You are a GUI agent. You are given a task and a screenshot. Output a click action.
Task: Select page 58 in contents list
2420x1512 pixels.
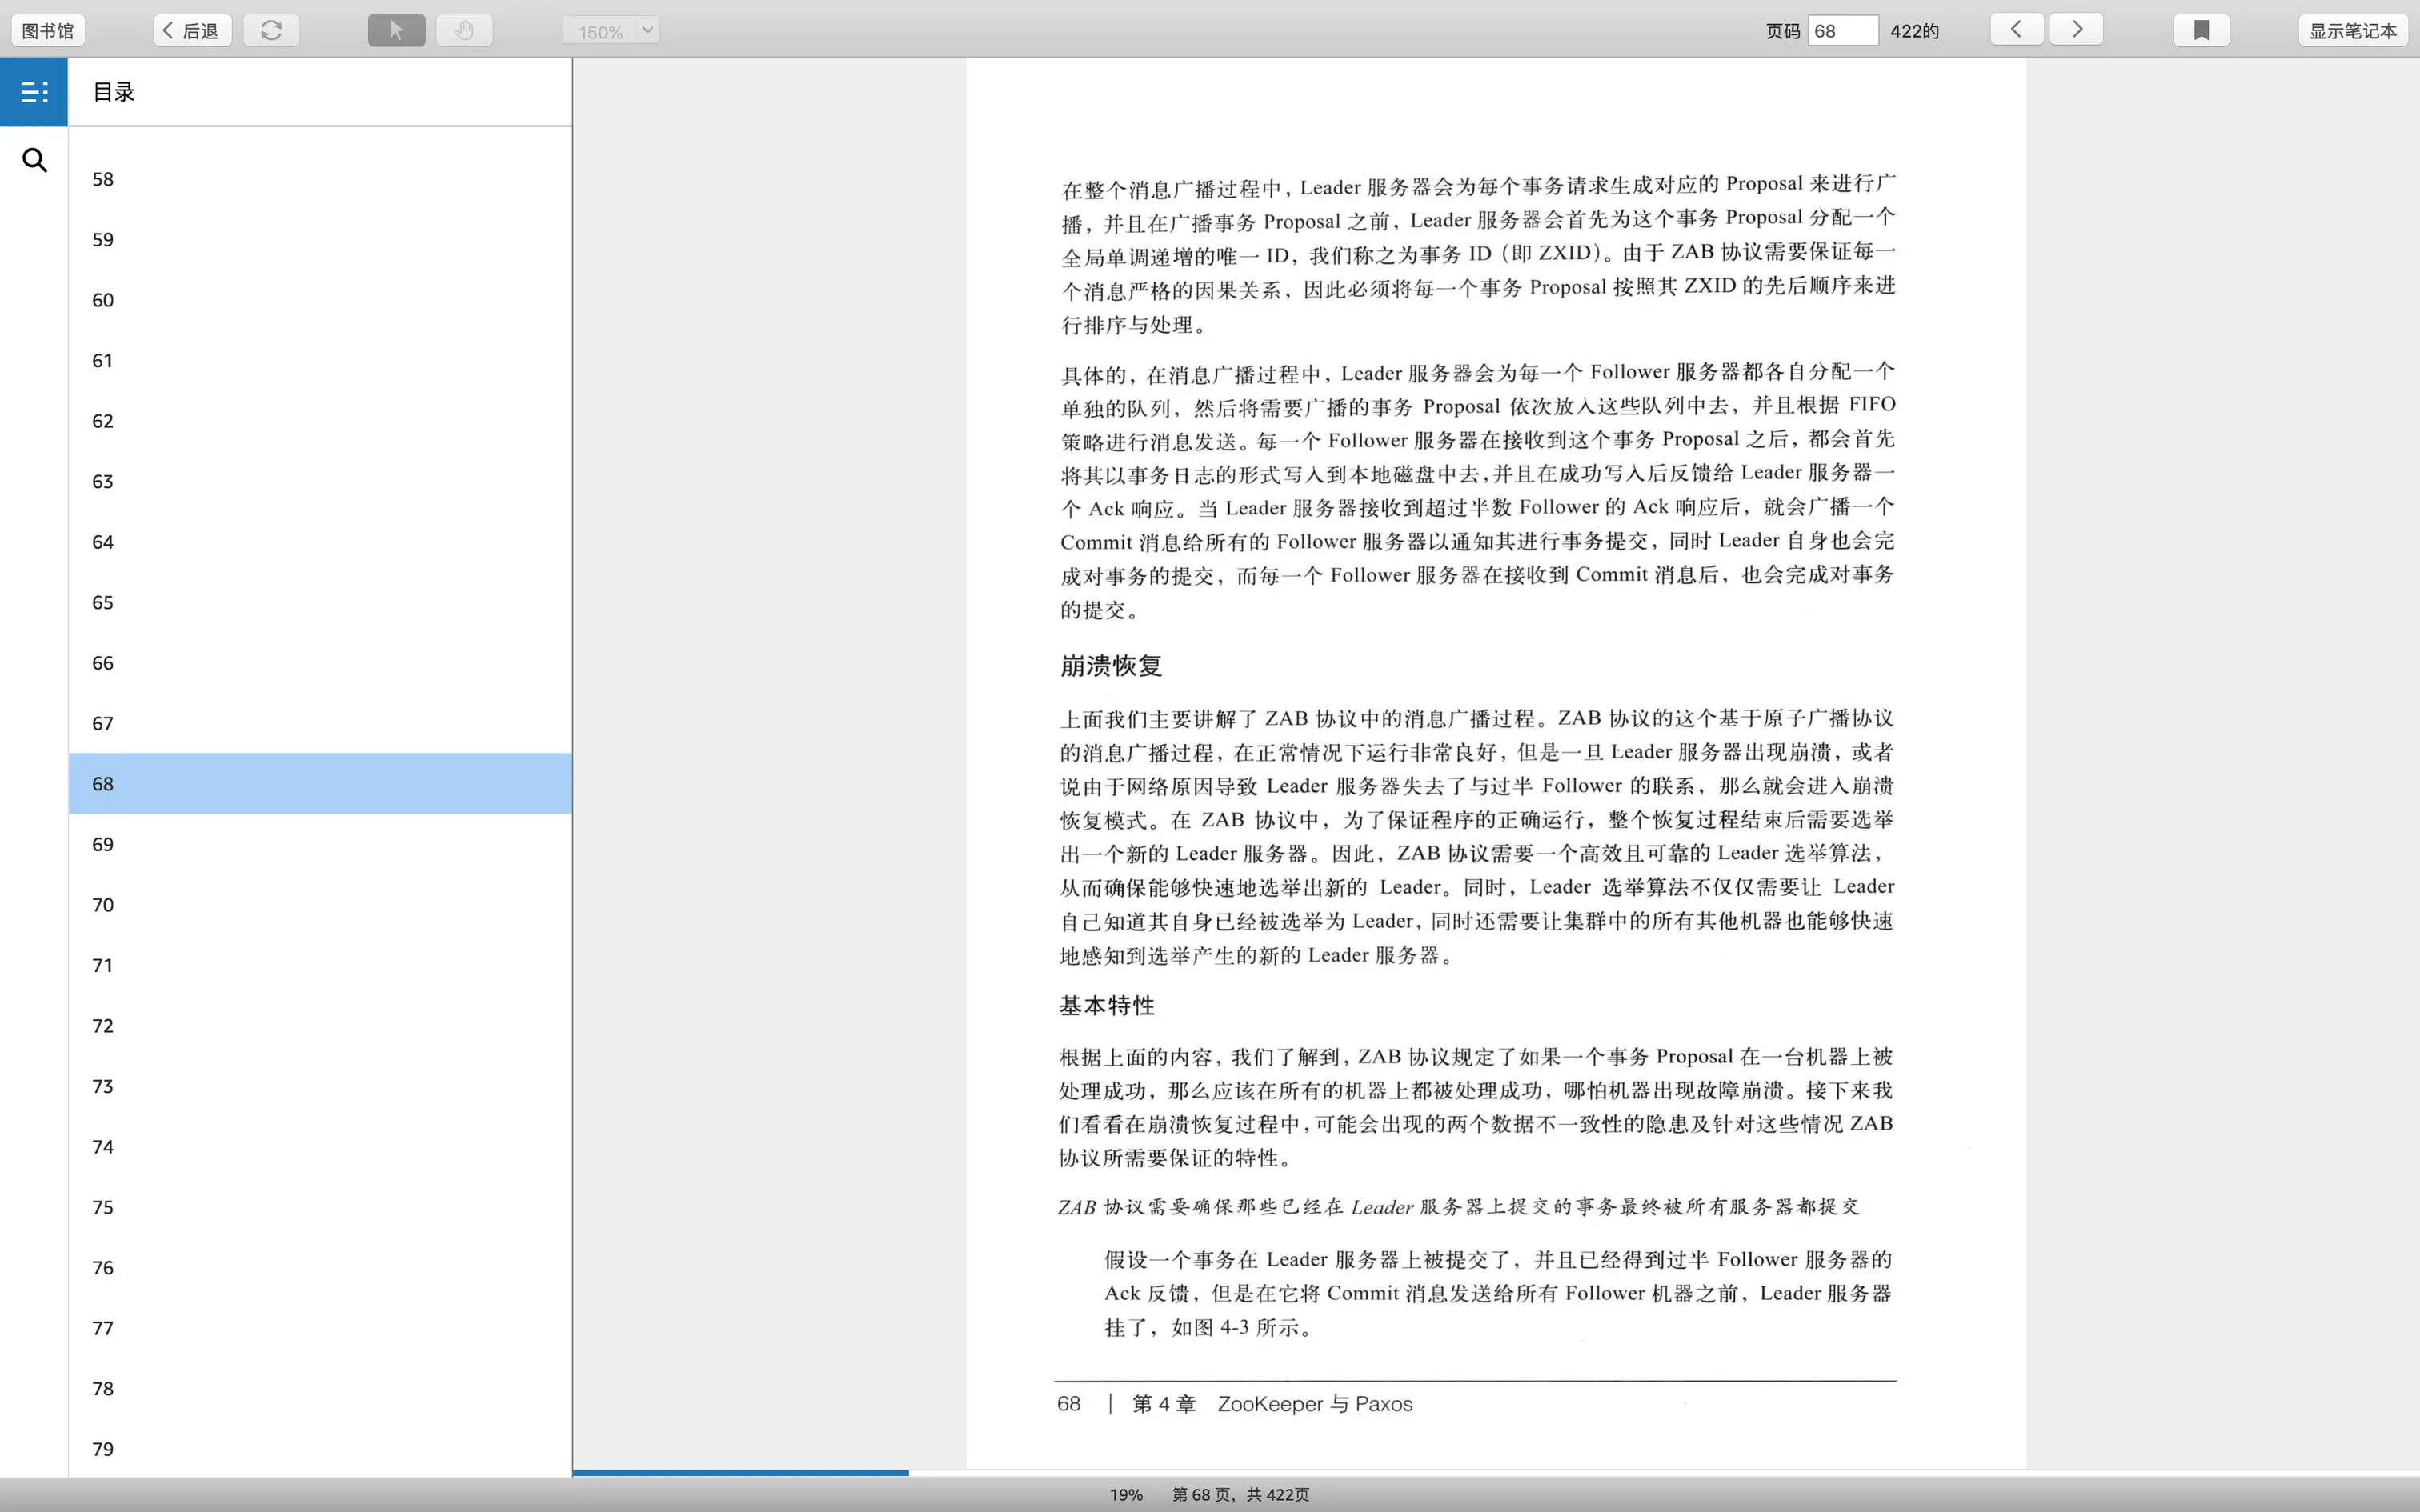[103, 179]
